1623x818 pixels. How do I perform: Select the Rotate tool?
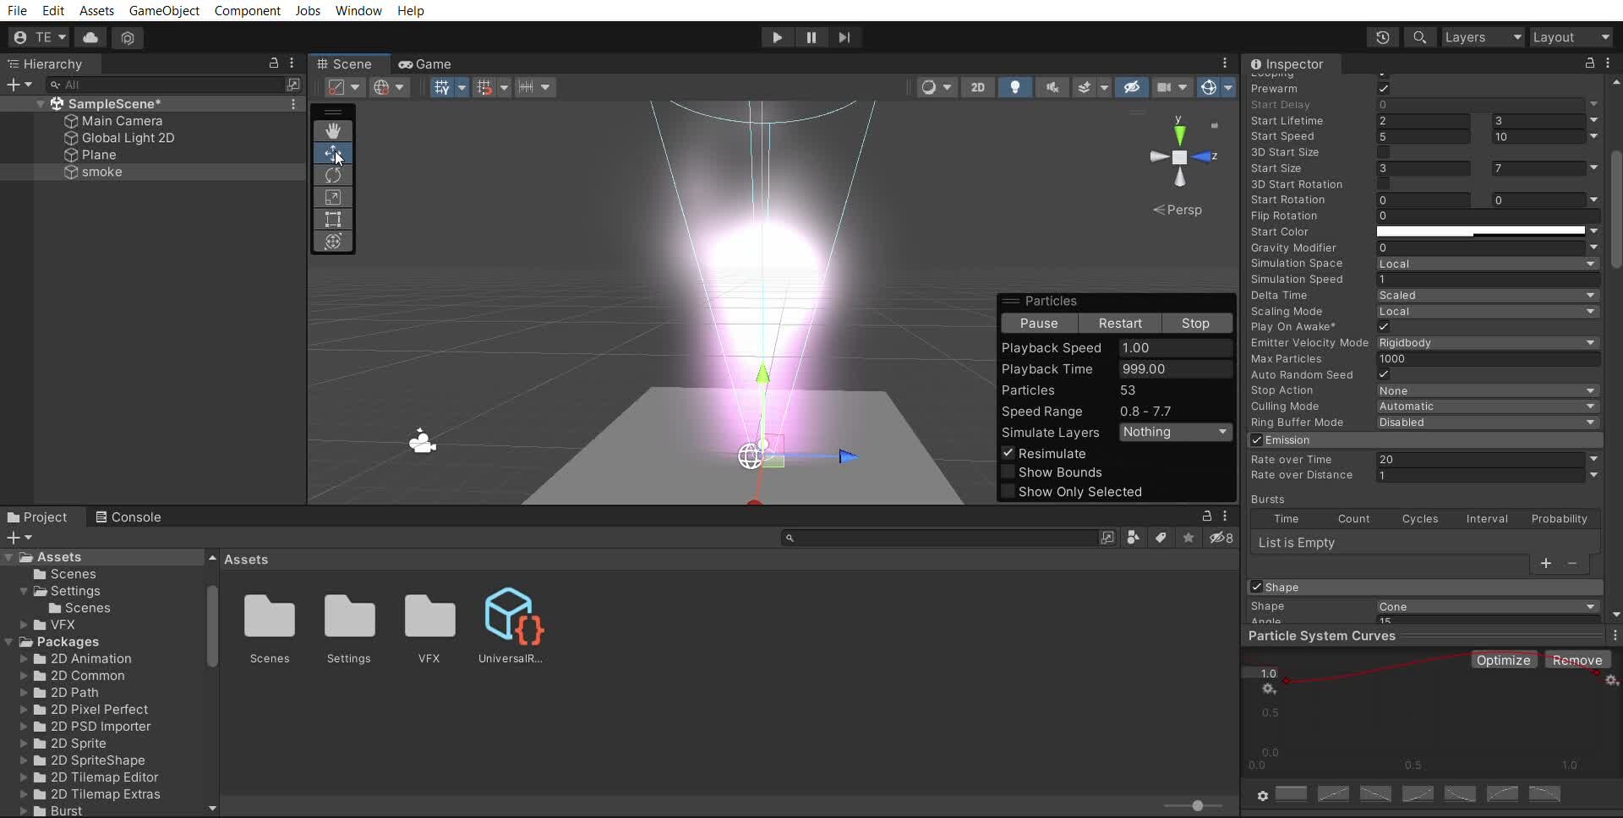[333, 175]
